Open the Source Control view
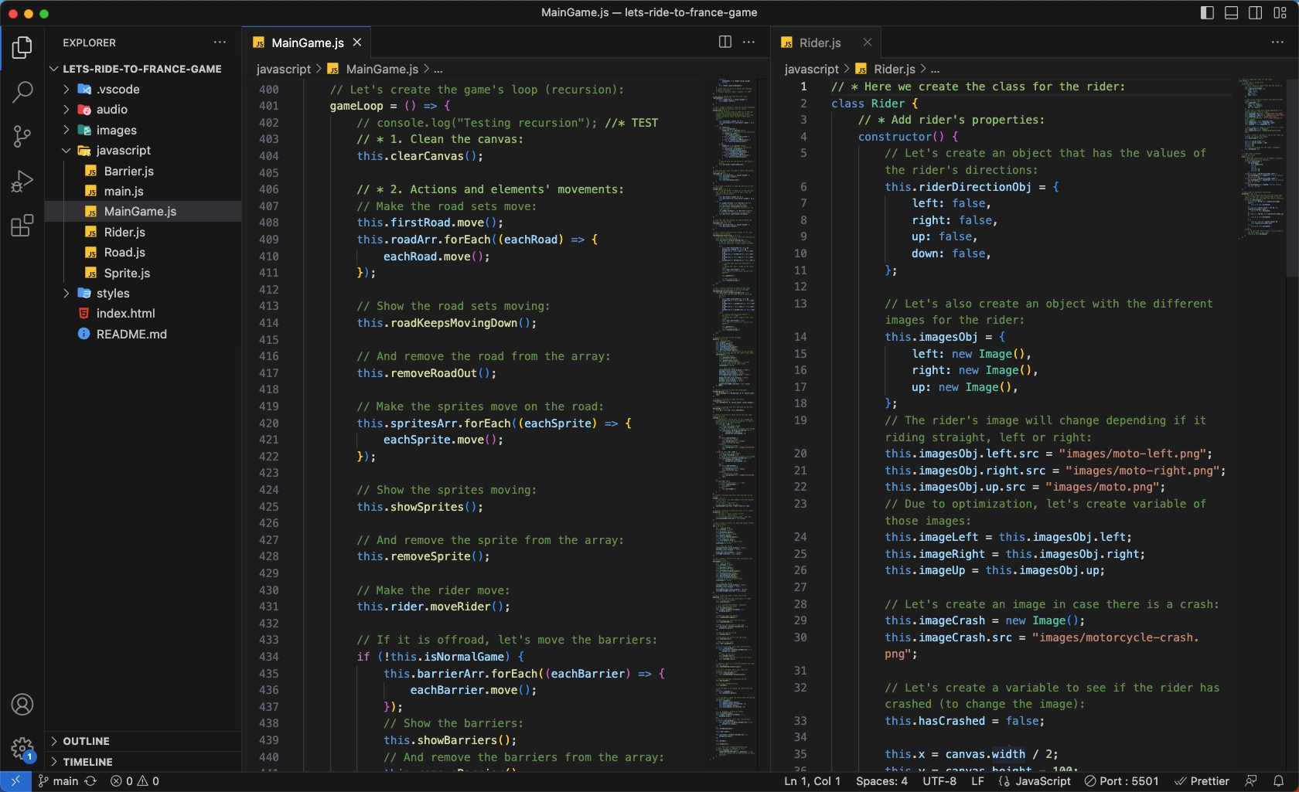This screenshot has width=1299, height=792. 22,137
